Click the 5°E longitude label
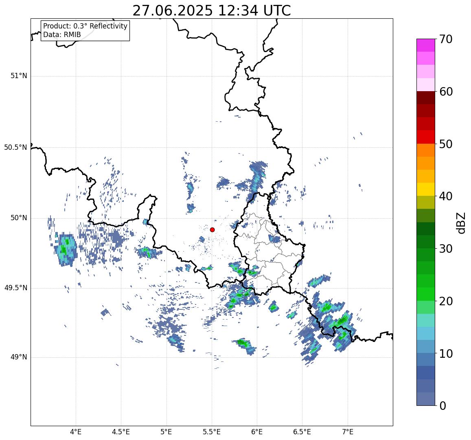This screenshot has width=471, height=440. click(x=166, y=432)
